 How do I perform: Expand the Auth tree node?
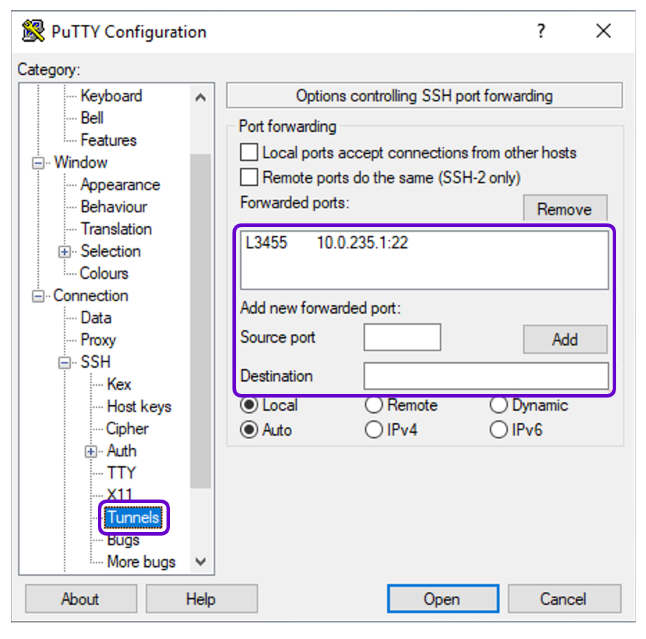pos(92,451)
